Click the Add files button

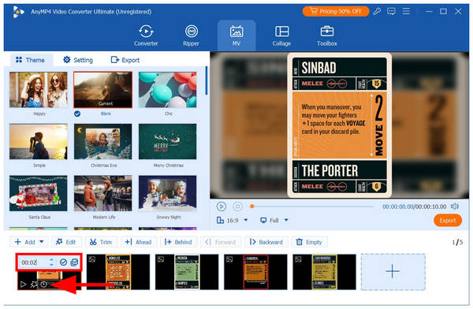click(x=24, y=242)
